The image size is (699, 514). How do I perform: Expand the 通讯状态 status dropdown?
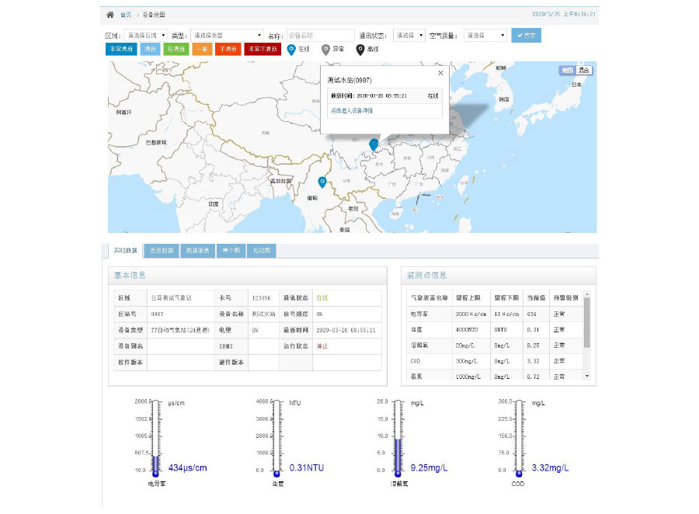[409, 35]
